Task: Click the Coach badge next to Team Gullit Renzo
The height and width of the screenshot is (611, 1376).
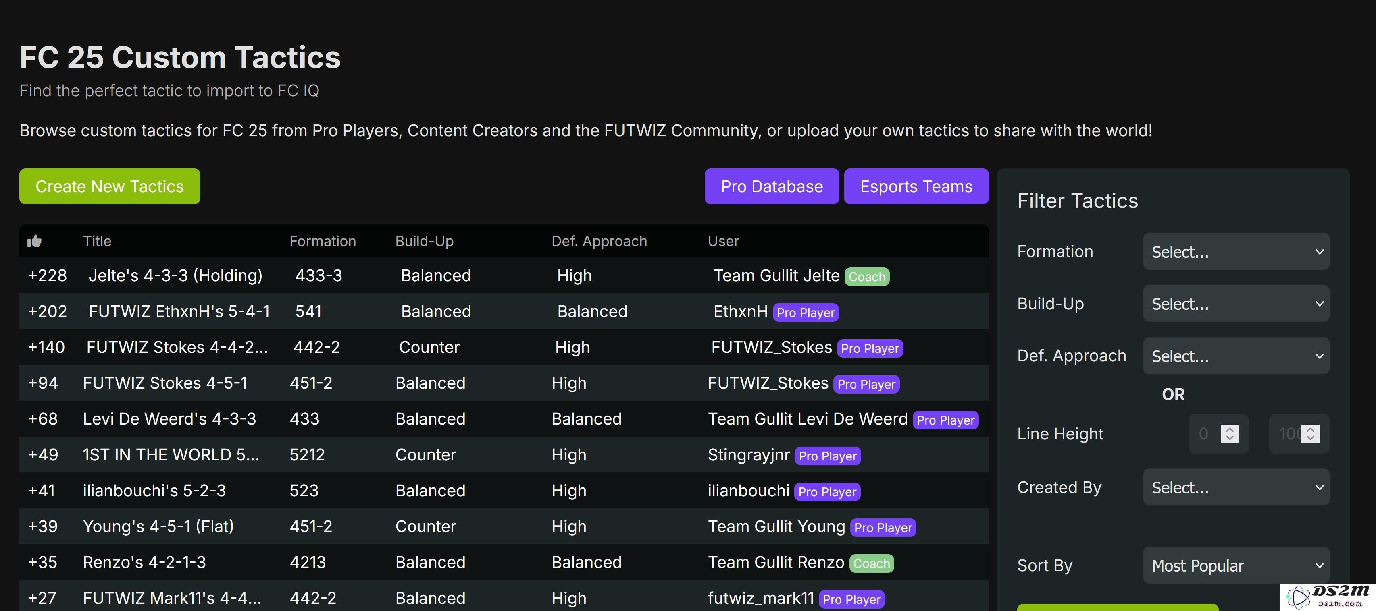Action: coord(871,563)
